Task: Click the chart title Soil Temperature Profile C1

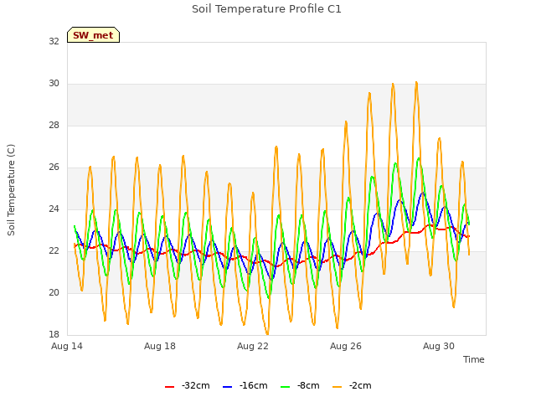Action: coord(266,9)
